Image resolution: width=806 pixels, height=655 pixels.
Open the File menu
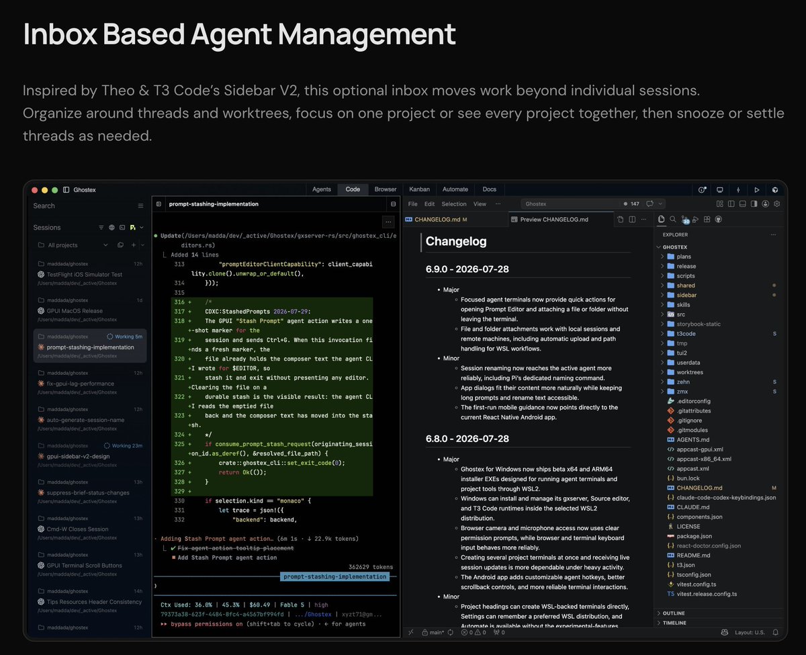pyautogui.click(x=413, y=204)
